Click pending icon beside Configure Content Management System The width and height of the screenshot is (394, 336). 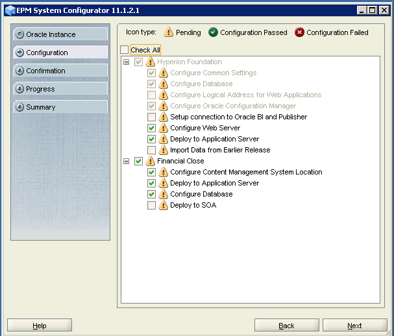click(164, 172)
